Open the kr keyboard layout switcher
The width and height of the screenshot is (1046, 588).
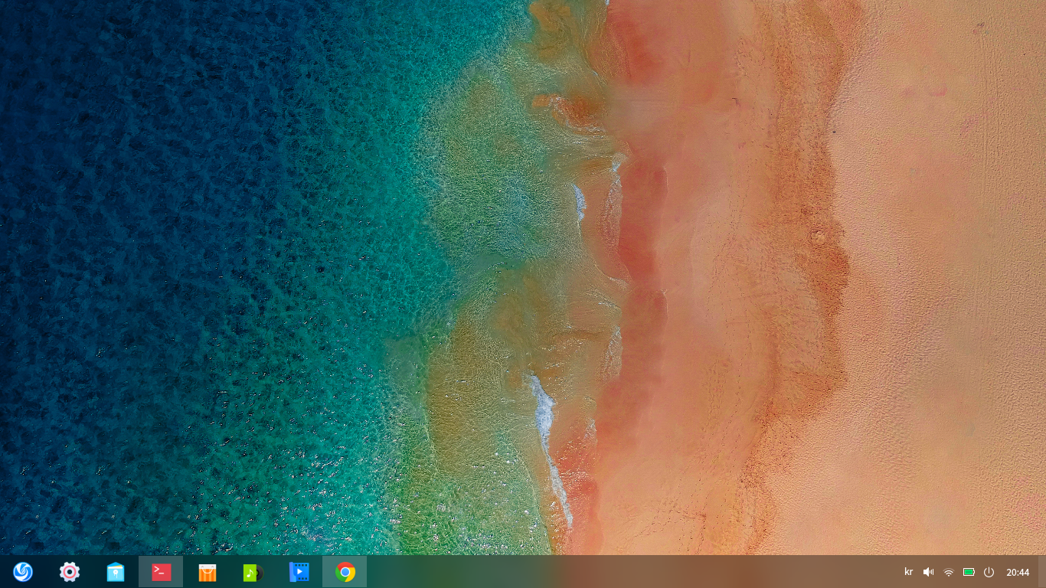908,572
